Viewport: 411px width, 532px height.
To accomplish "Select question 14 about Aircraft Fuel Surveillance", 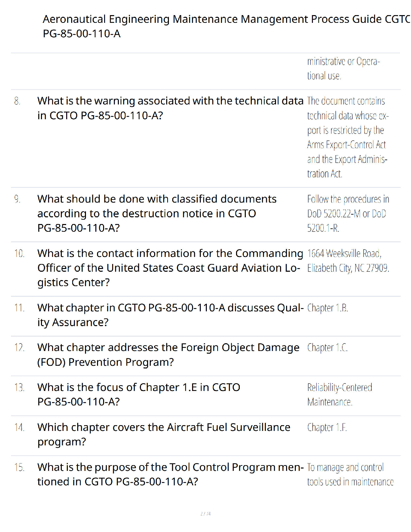I will coord(164,434).
